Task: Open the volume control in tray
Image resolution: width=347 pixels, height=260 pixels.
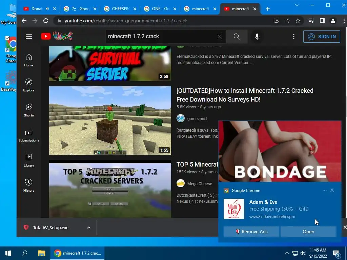Action: click(x=303, y=253)
